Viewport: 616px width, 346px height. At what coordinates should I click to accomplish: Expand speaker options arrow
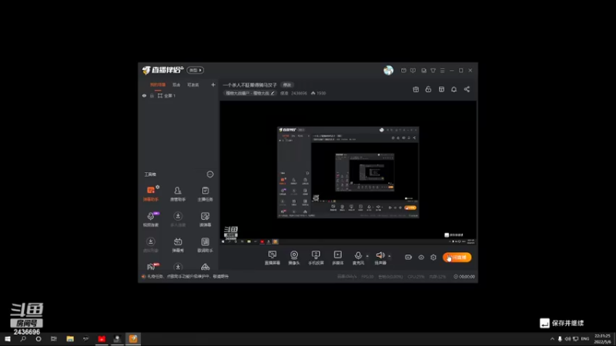click(x=390, y=256)
